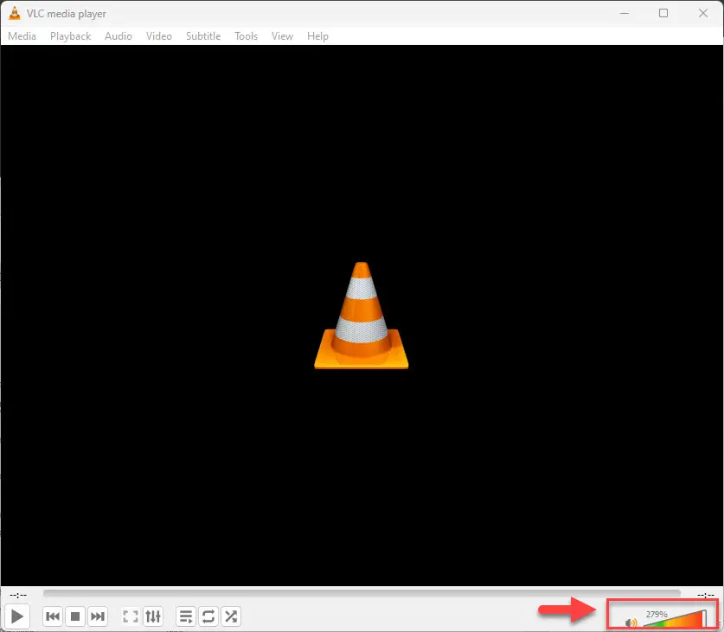Open the Help menu
The height and width of the screenshot is (632, 724).
coord(317,36)
